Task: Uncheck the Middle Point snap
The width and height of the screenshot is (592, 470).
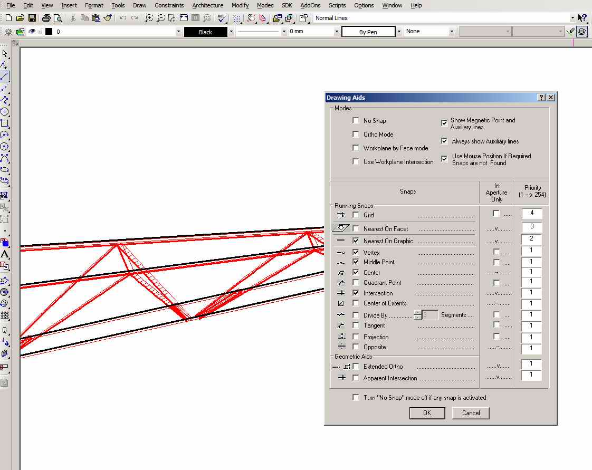Action: (356, 262)
